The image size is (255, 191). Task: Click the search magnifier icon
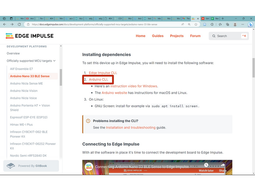click(214, 36)
